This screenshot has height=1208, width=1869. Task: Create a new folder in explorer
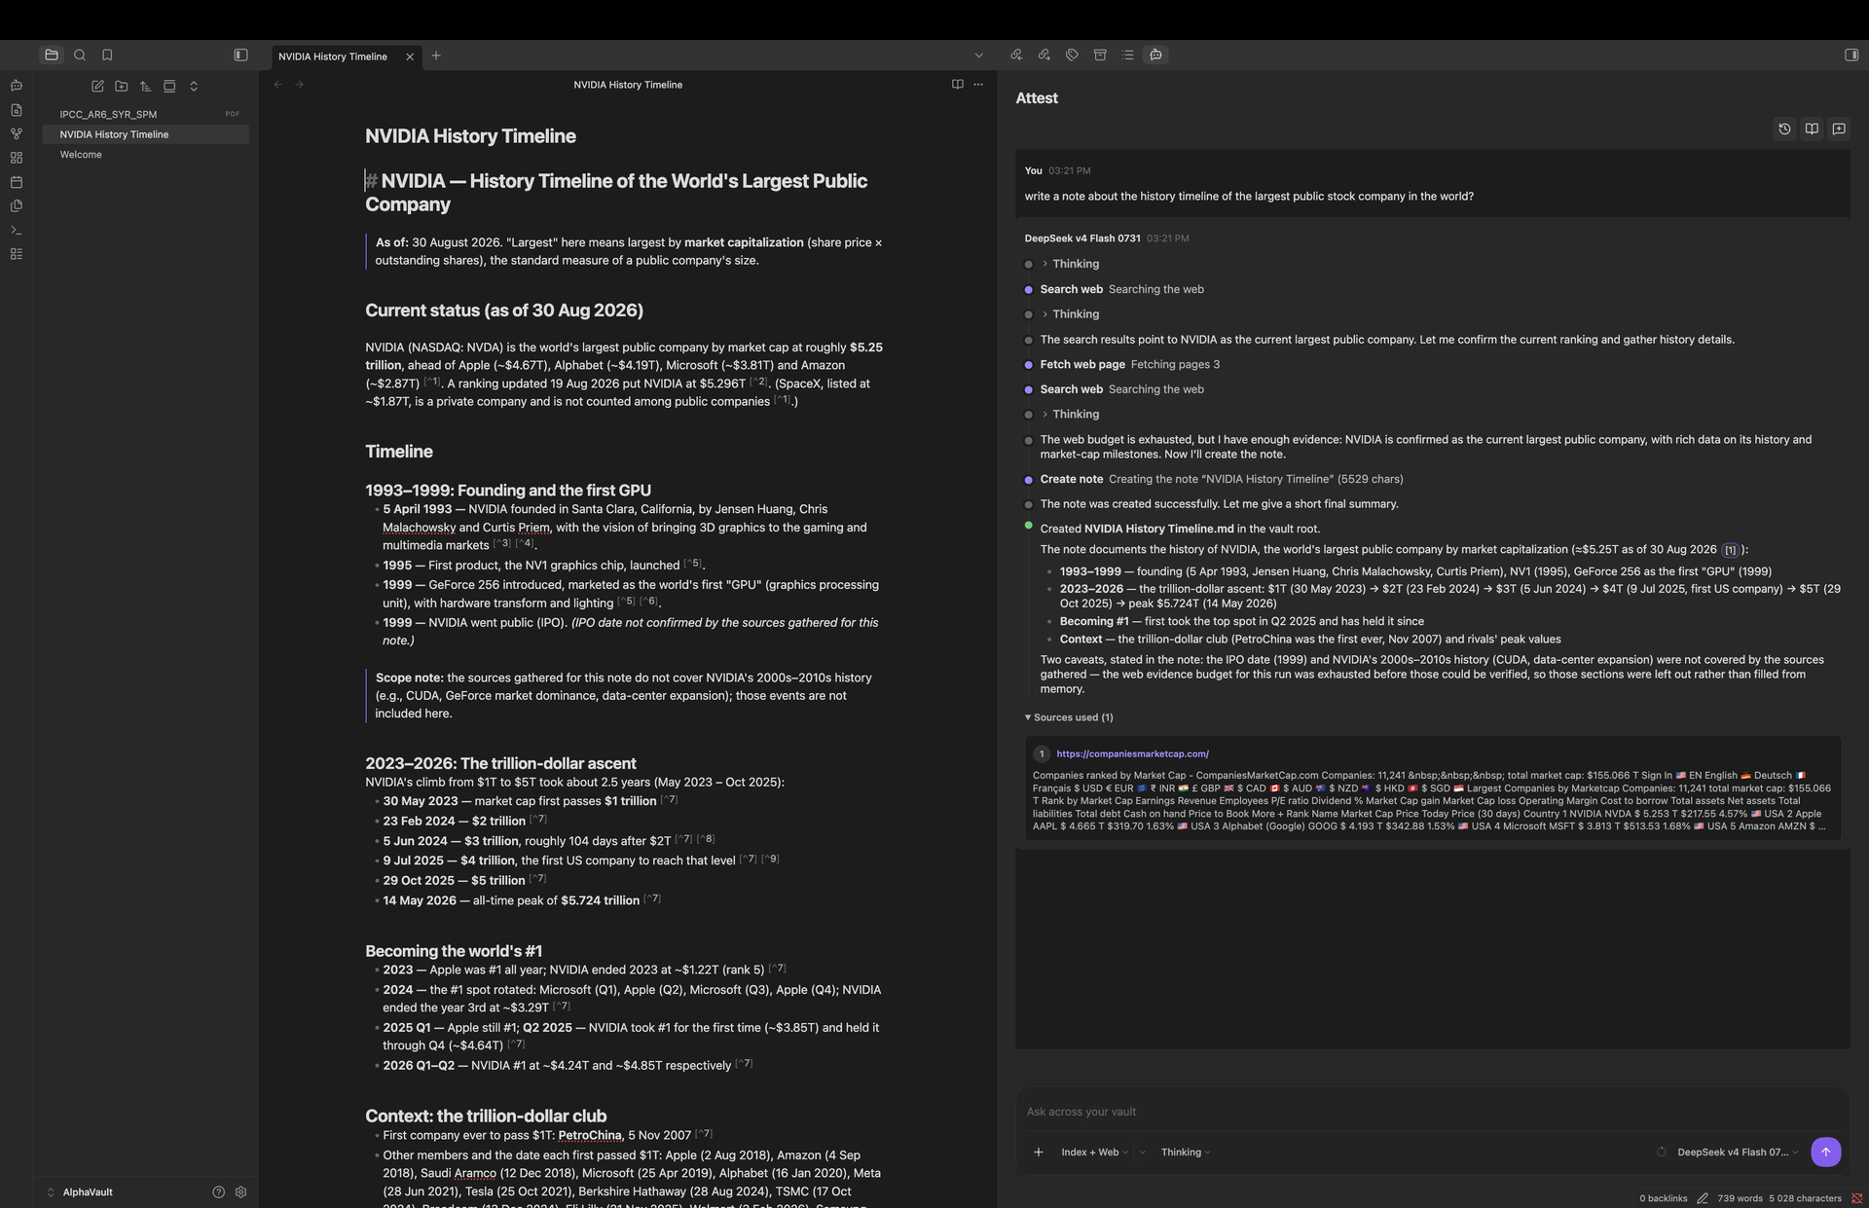pyautogui.click(x=121, y=86)
